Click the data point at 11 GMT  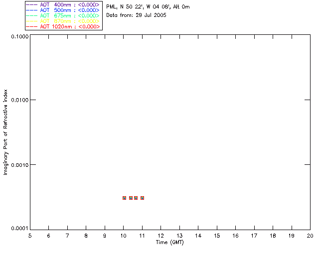pyautogui.click(x=142, y=198)
